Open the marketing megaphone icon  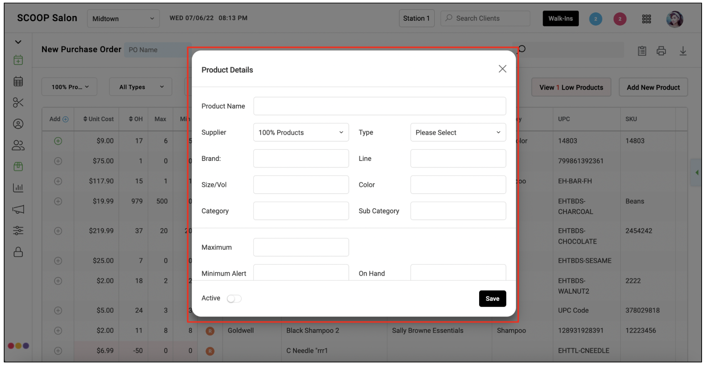18,209
